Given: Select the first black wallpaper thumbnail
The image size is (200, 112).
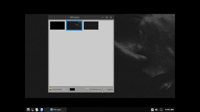Looking at the screenshot, I should tap(57, 26).
